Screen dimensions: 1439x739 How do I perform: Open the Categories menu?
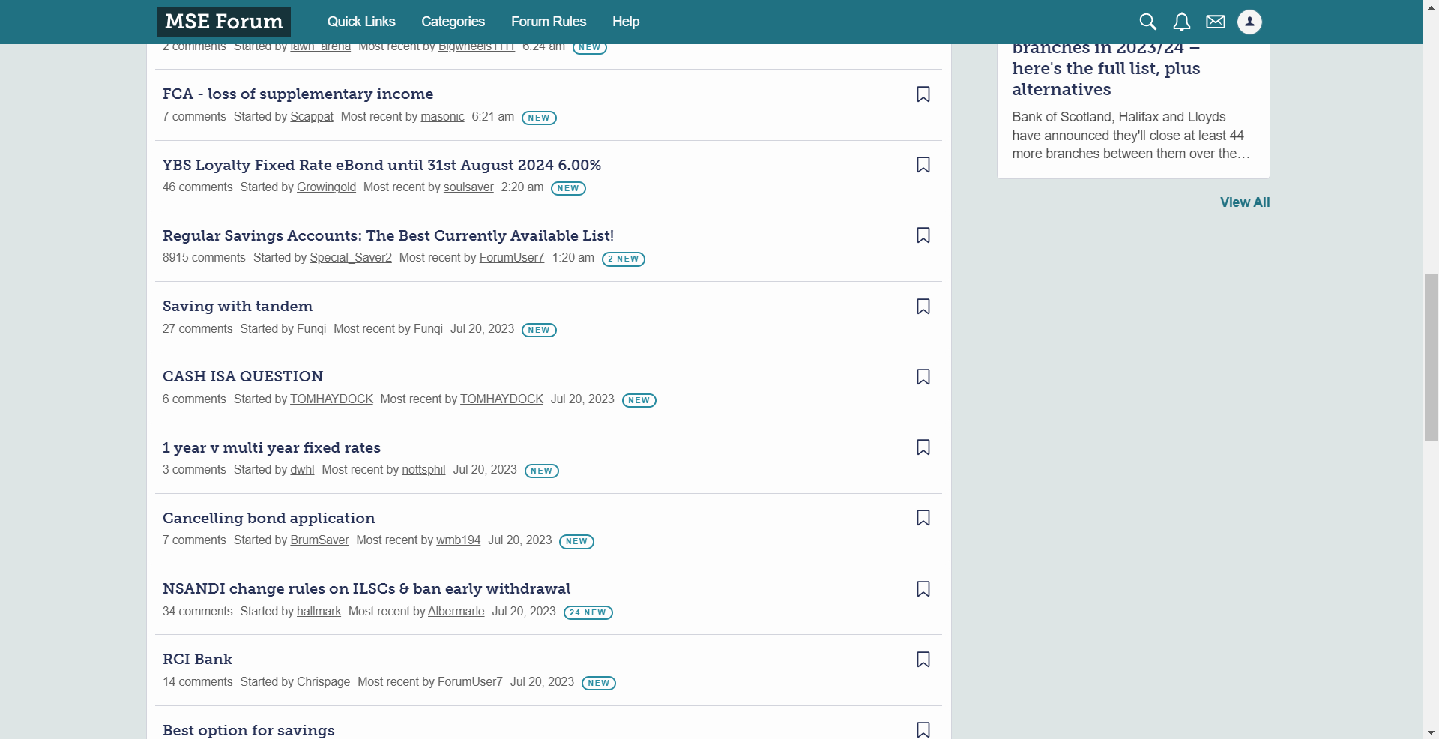coord(453,22)
